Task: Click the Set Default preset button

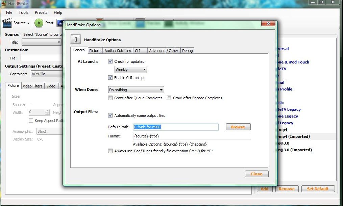Action: click(x=318, y=189)
